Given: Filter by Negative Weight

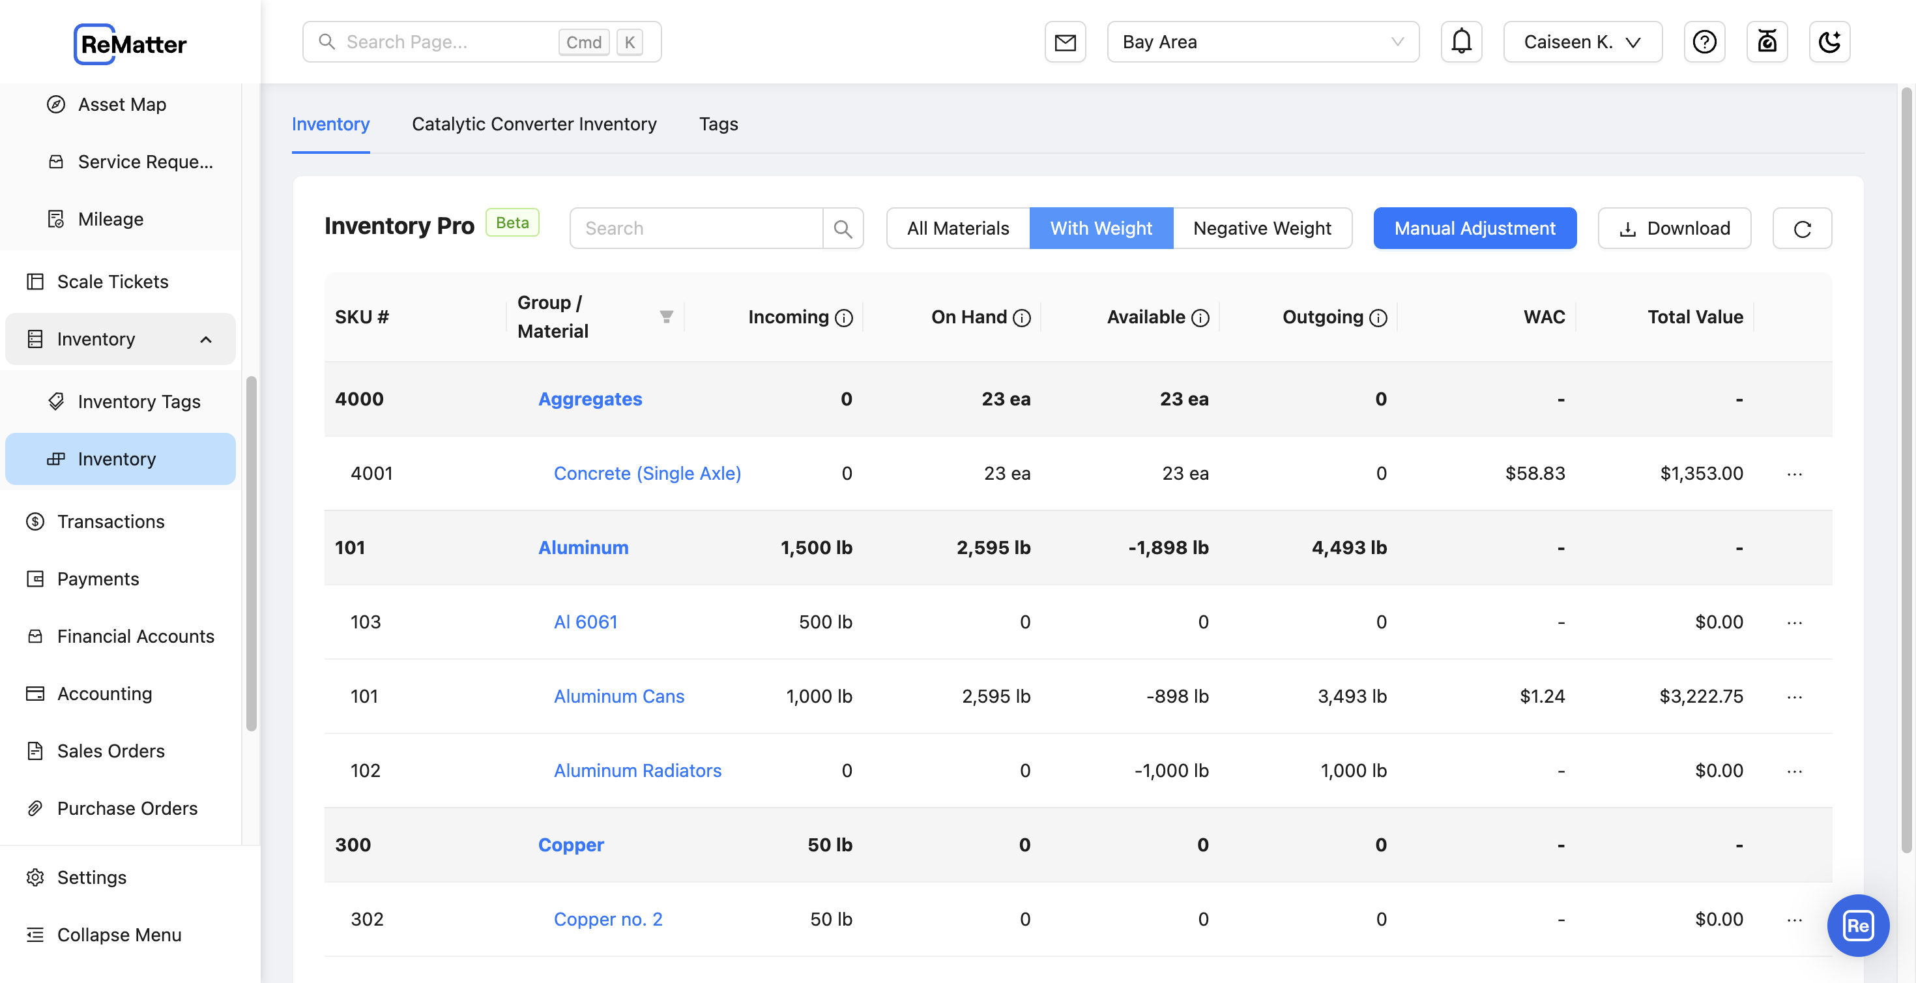Looking at the screenshot, I should (x=1262, y=228).
